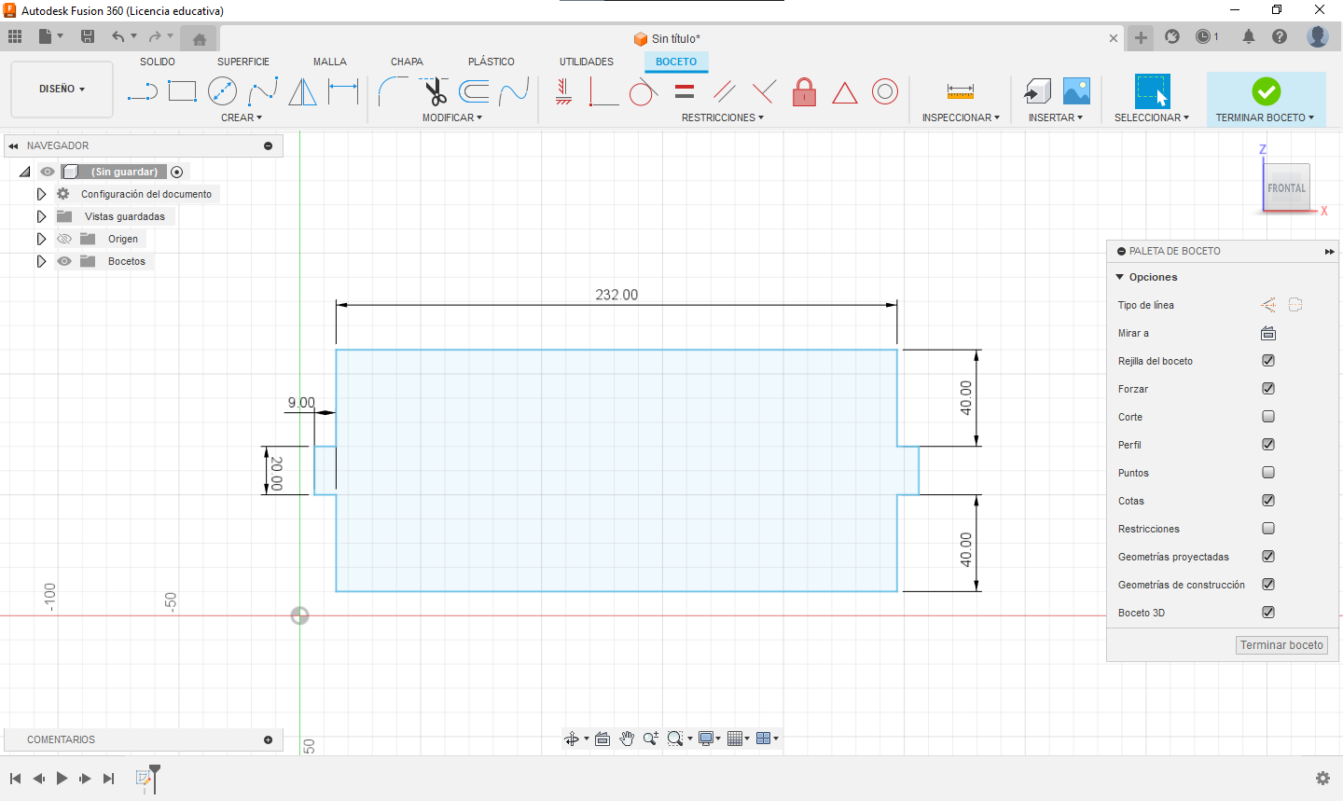The image size is (1343, 801).
Task: Select the Fillet tool
Action: [393, 91]
